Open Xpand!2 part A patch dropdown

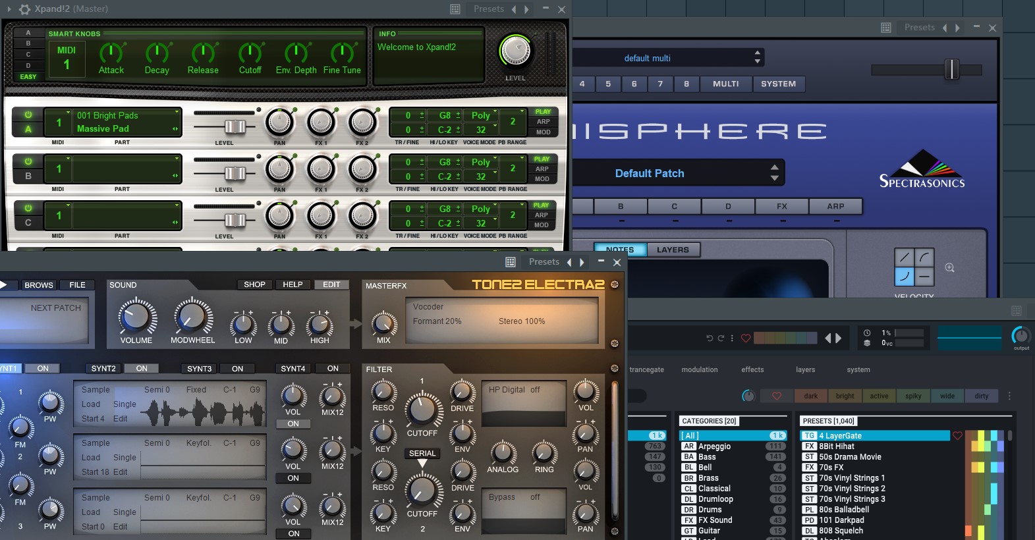177,113
